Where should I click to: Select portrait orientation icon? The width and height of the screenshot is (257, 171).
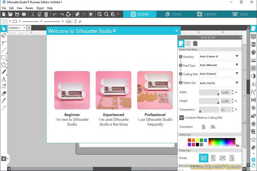tap(203, 127)
